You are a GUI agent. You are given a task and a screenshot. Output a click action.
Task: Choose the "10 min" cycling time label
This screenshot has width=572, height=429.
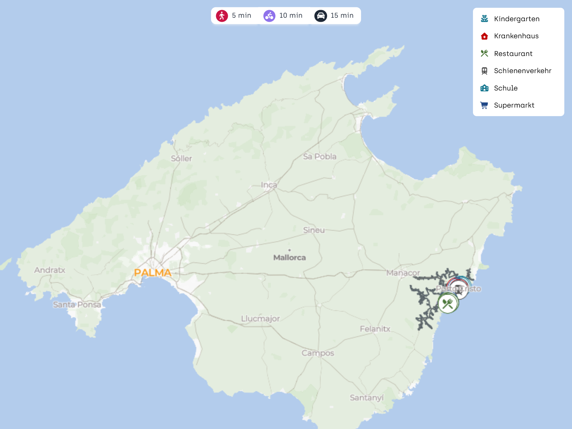[291, 16]
